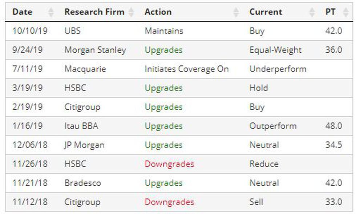This screenshot has height=214, width=356.
Task: Click Morgan Stanley's green Upgrades text
Action: tap(163, 50)
